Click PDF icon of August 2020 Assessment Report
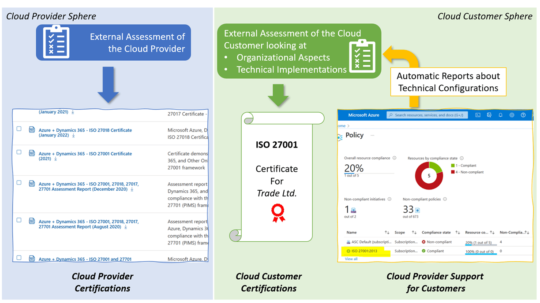Screen dimensions: 540x303 [32, 221]
